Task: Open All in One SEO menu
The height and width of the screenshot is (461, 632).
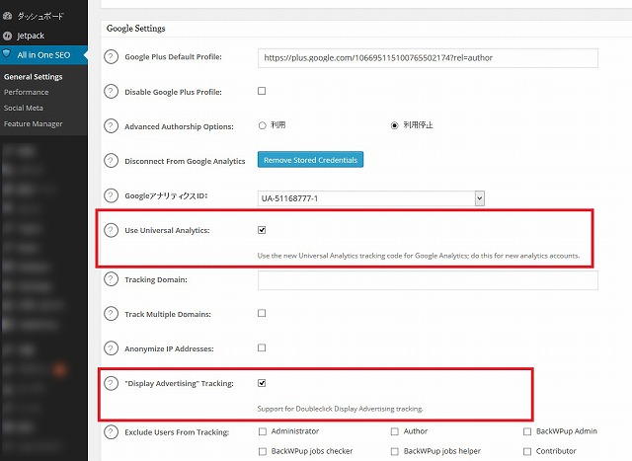Action: pyautogui.click(x=43, y=55)
